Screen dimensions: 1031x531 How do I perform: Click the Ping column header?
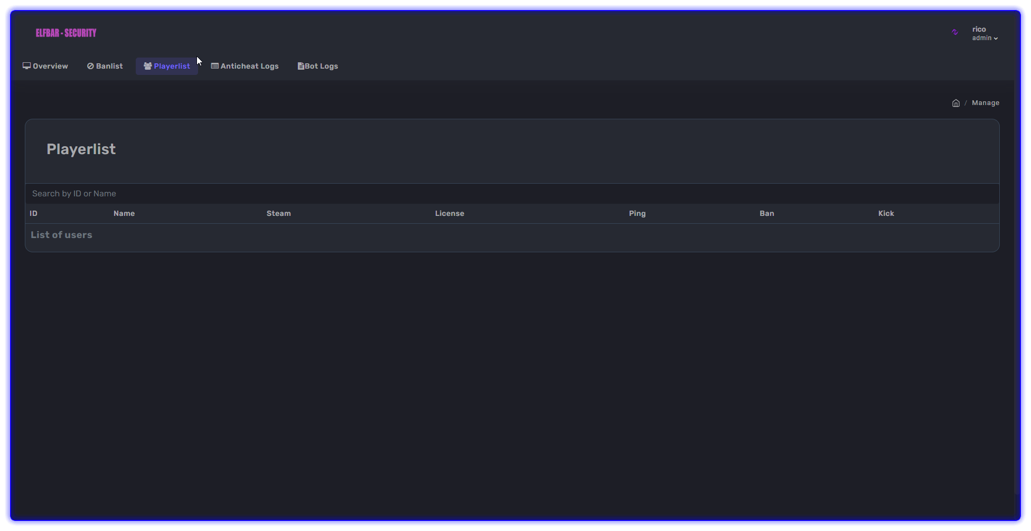pos(637,213)
